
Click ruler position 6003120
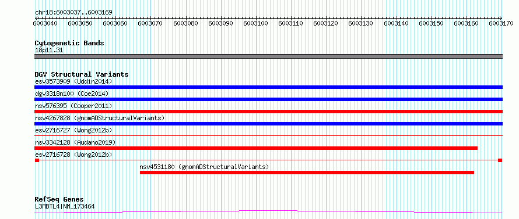pyautogui.click(x=326, y=23)
